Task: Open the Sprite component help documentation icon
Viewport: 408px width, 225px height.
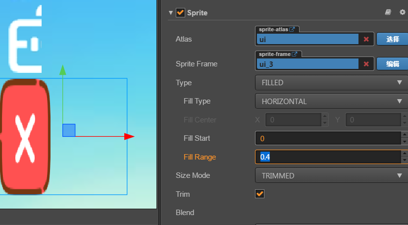Action: pos(388,12)
